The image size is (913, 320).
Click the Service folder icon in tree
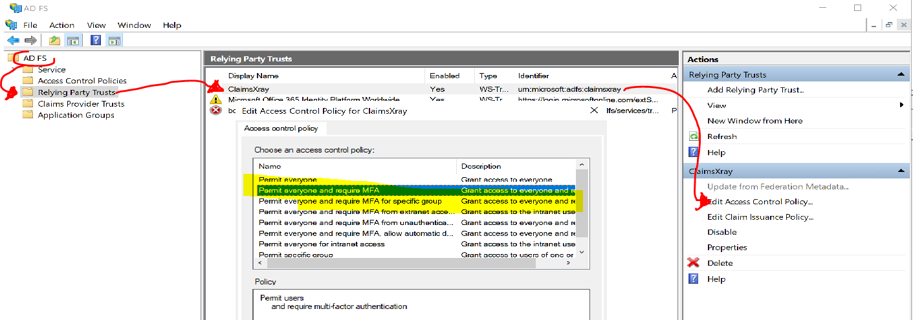coord(28,69)
